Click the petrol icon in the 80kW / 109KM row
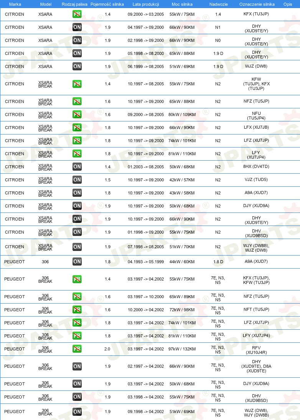This screenshot has width=300, height=420. click(77, 115)
